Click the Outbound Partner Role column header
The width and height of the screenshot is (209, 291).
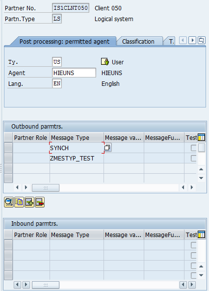[31, 138]
